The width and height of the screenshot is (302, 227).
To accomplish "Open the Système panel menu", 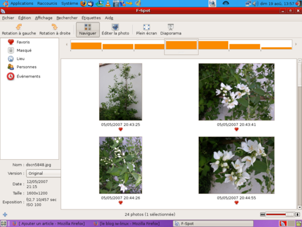I will 69,4.
